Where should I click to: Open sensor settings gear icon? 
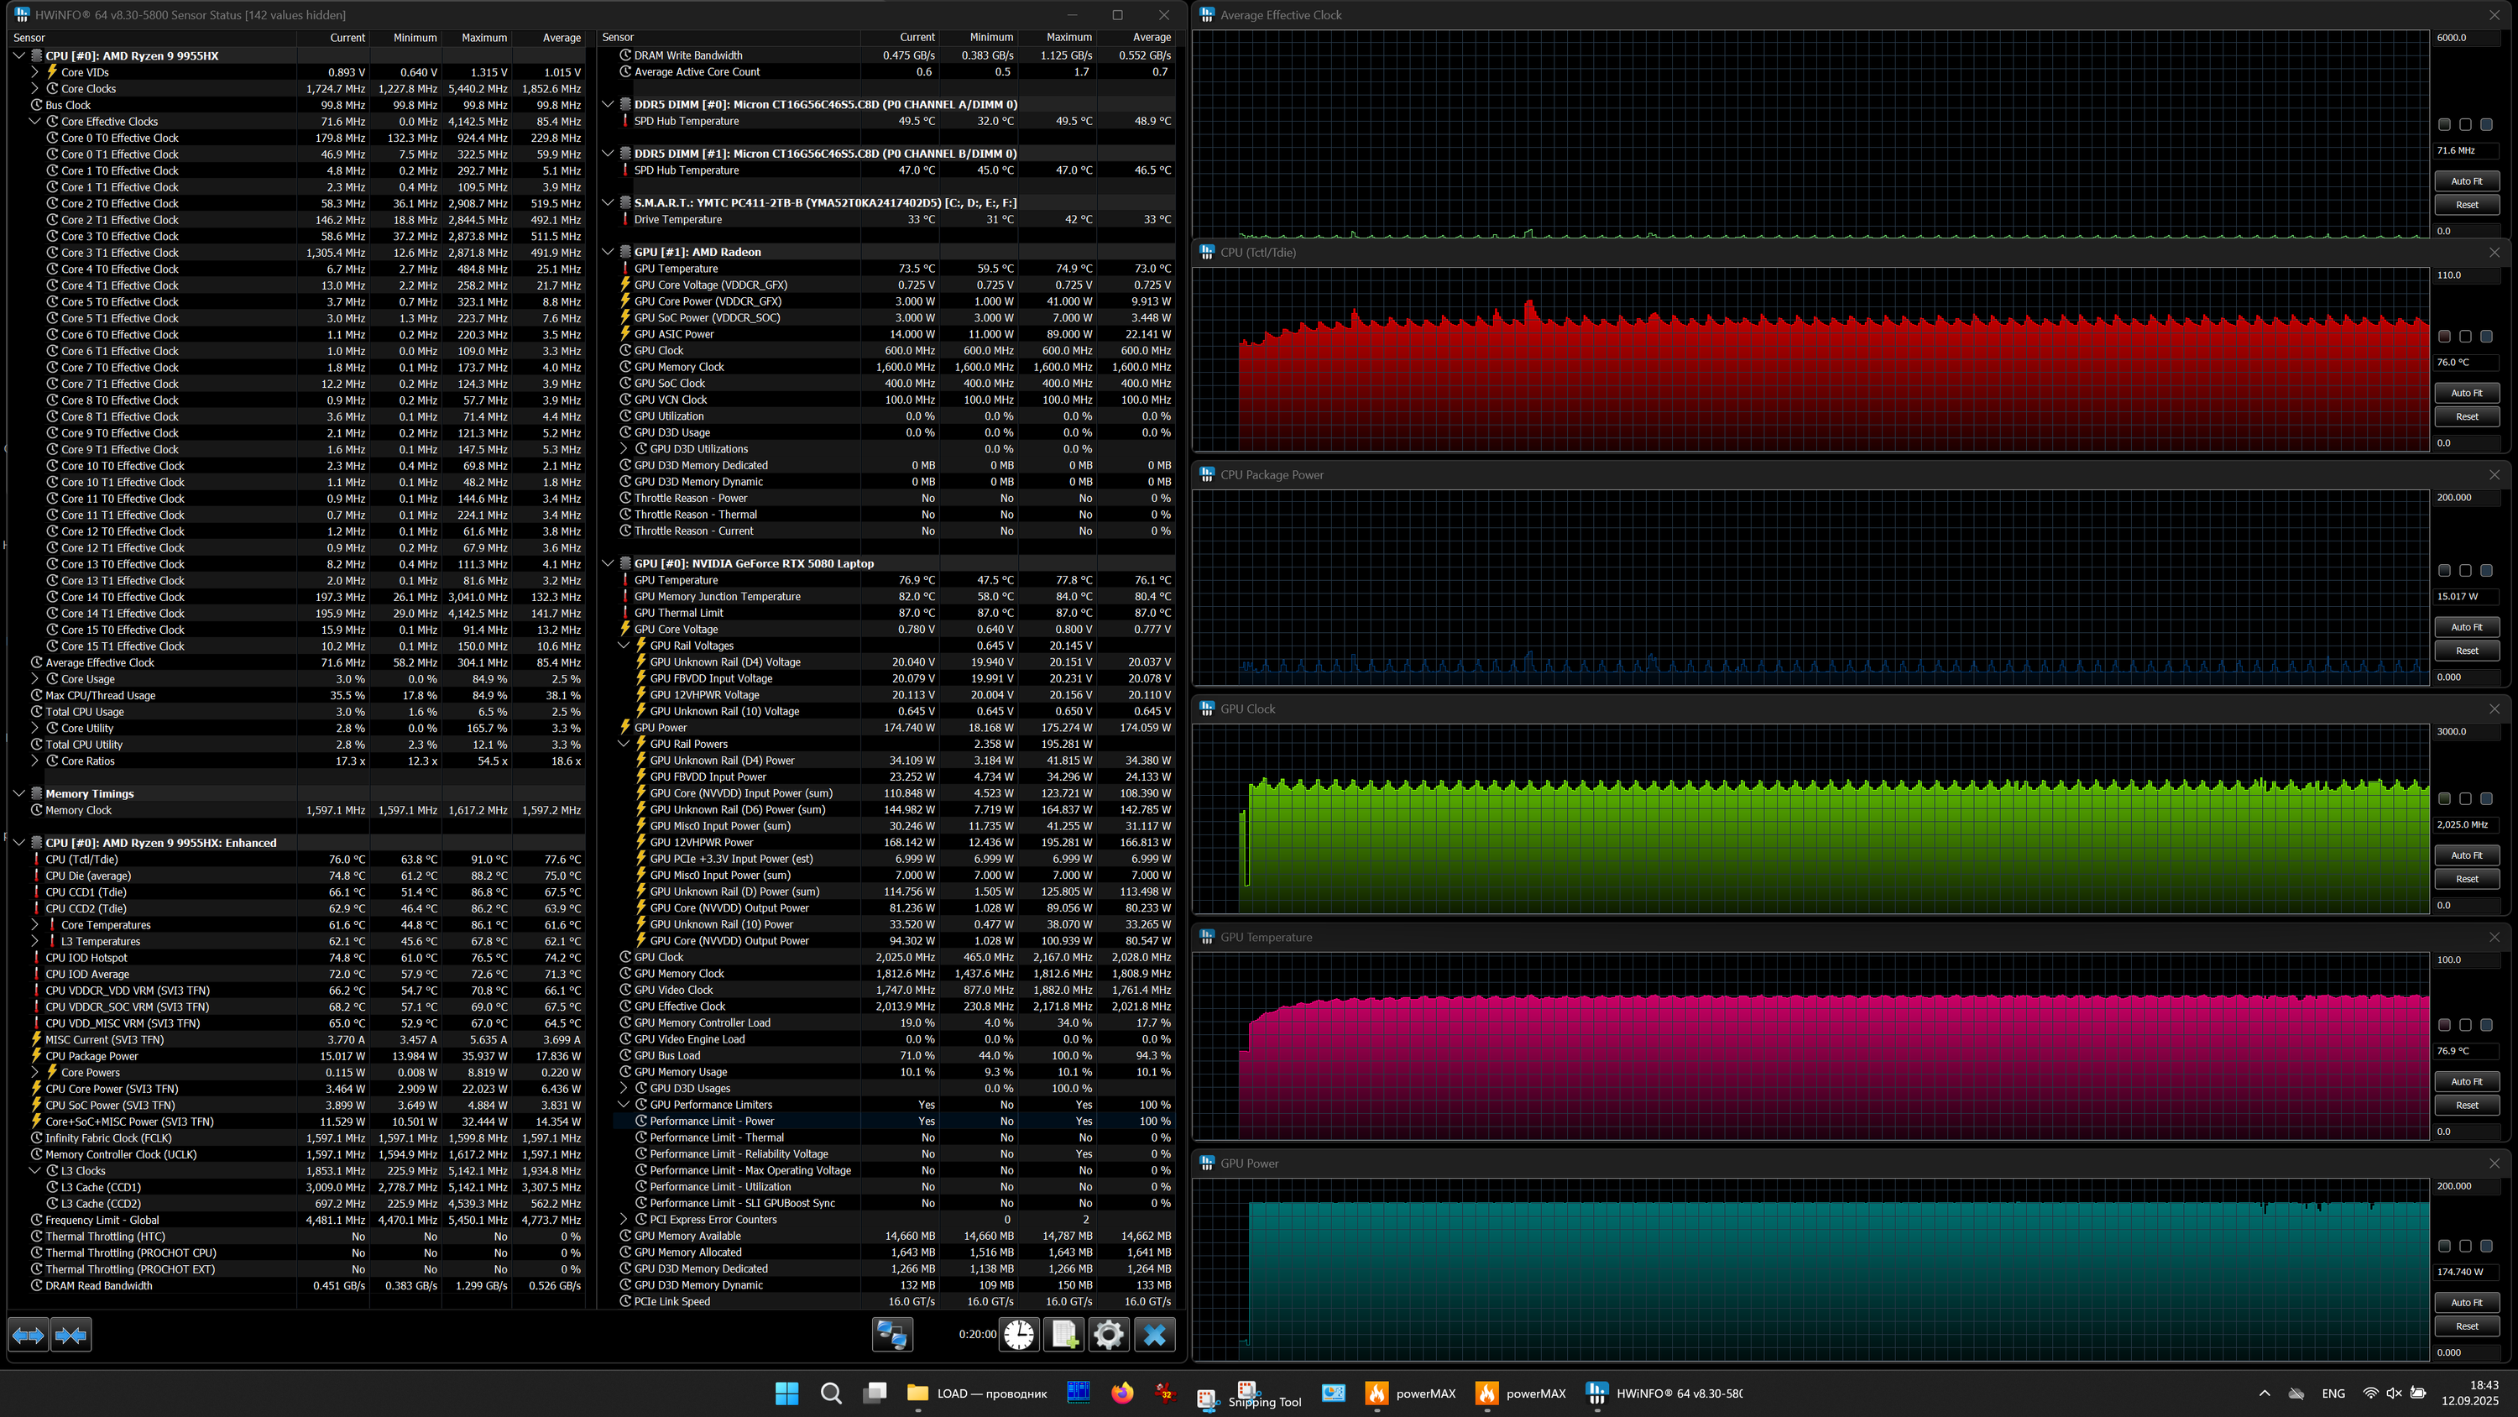point(1109,1335)
